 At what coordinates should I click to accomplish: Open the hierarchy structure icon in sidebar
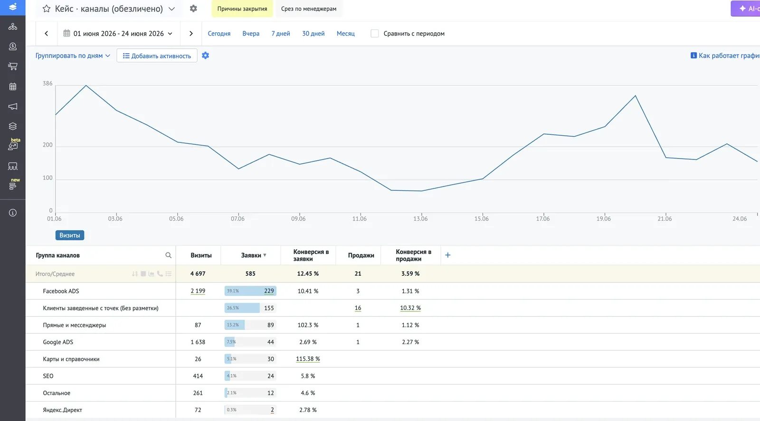click(13, 27)
